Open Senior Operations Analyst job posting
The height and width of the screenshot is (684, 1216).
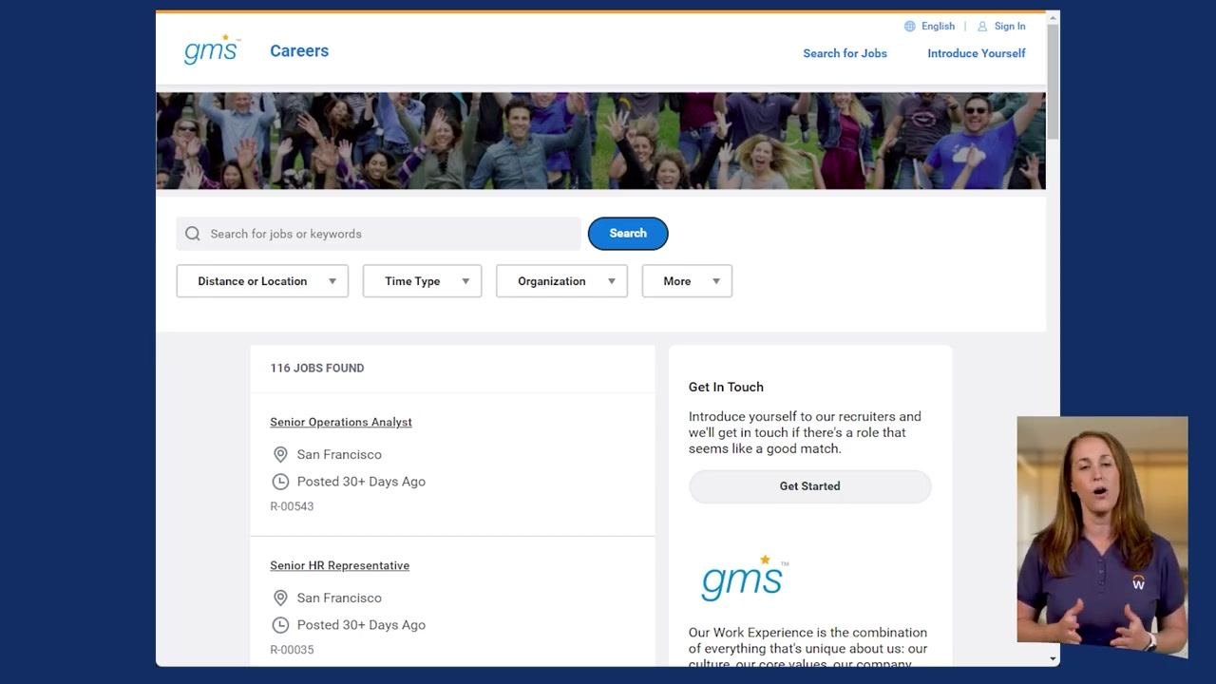pyautogui.click(x=341, y=422)
